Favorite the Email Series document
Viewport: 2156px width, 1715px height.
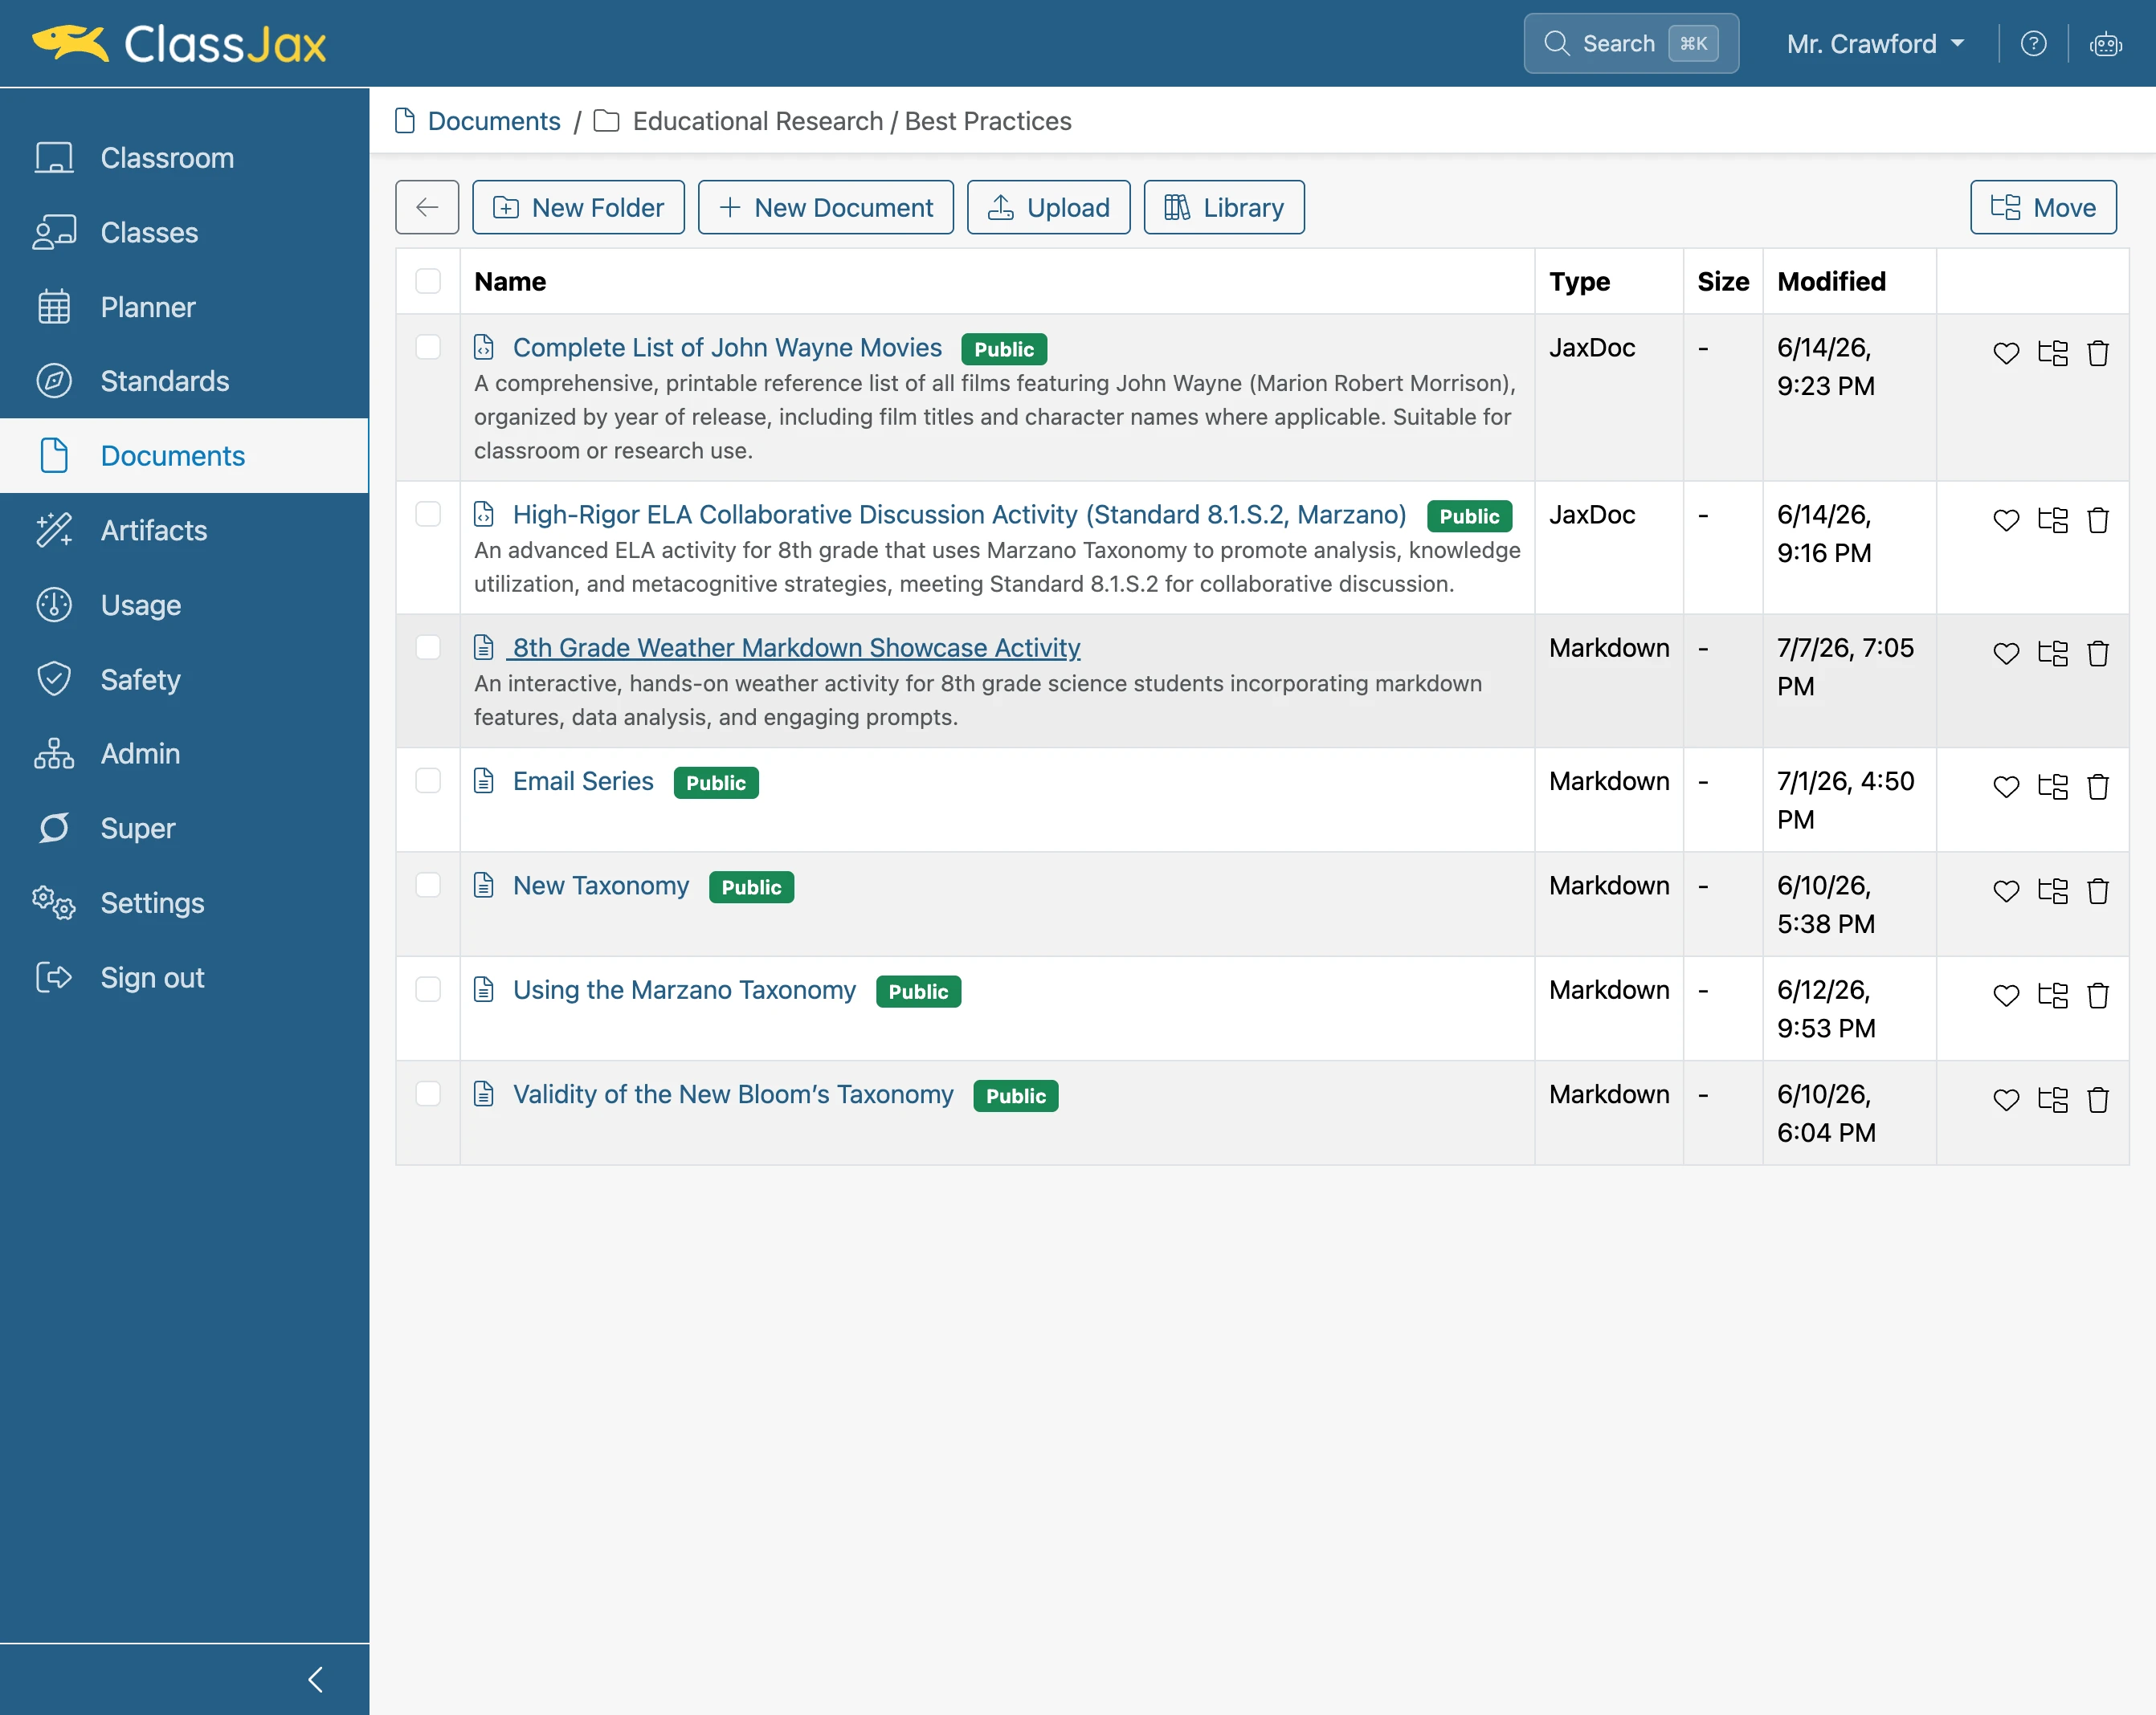[2006, 787]
